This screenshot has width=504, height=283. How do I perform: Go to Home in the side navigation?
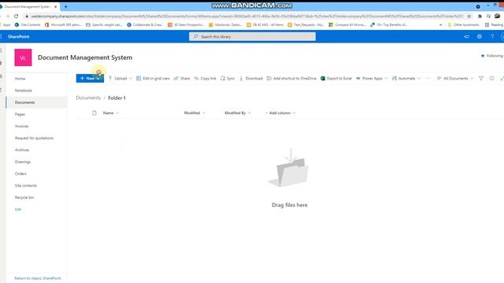[x=20, y=79]
